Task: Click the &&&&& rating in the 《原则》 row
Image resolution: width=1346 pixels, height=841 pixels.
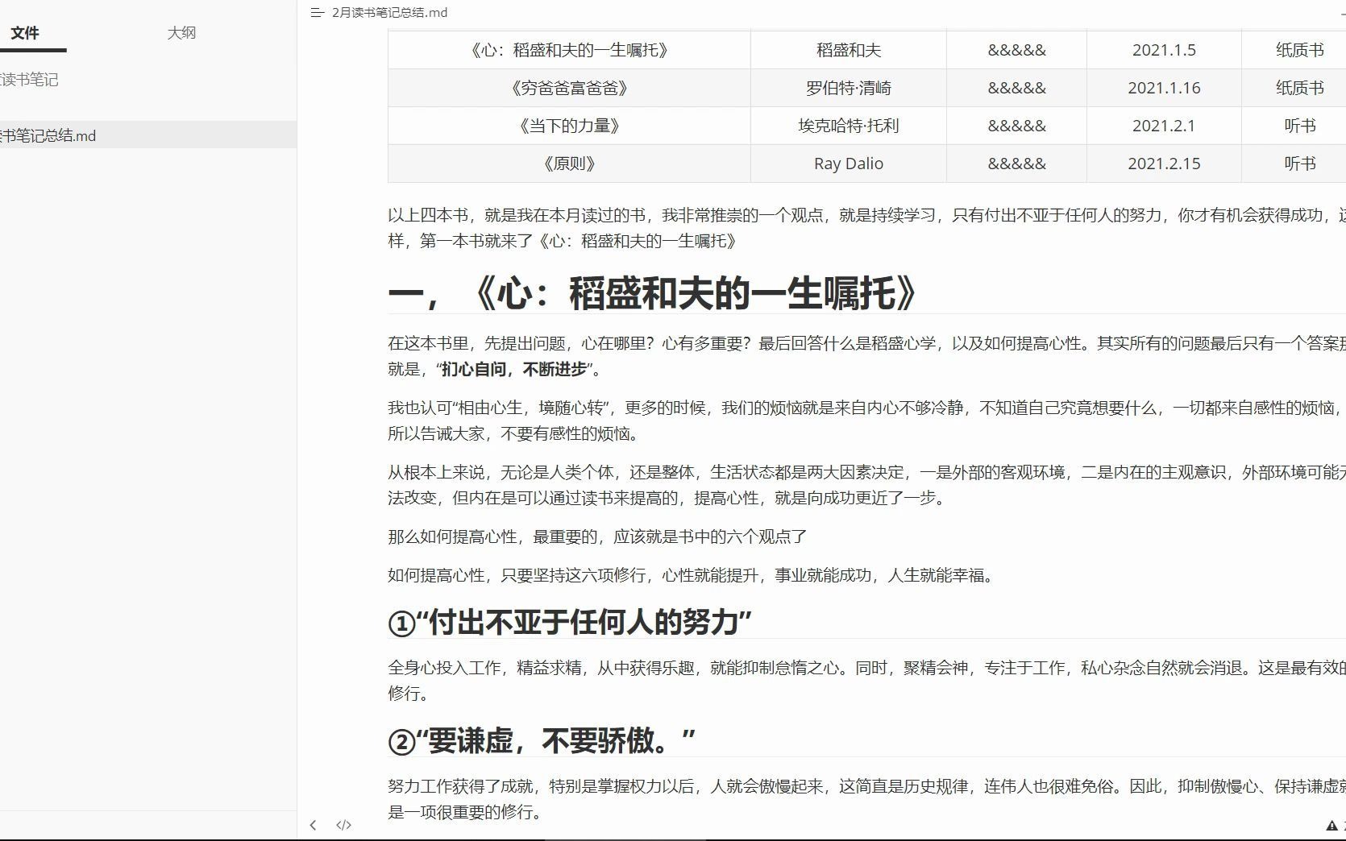Action: 1017,164
